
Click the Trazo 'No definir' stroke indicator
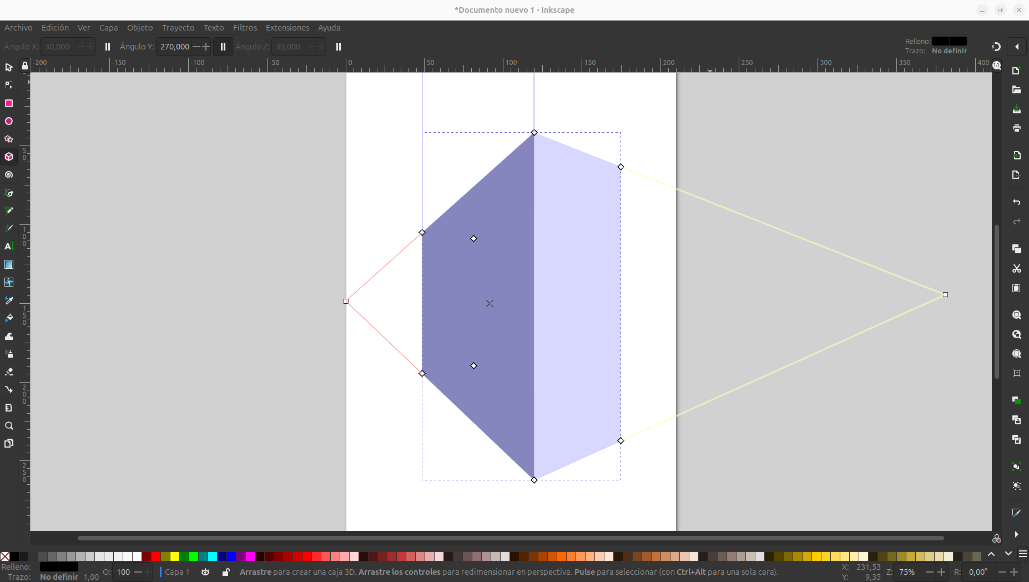[x=59, y=577]
